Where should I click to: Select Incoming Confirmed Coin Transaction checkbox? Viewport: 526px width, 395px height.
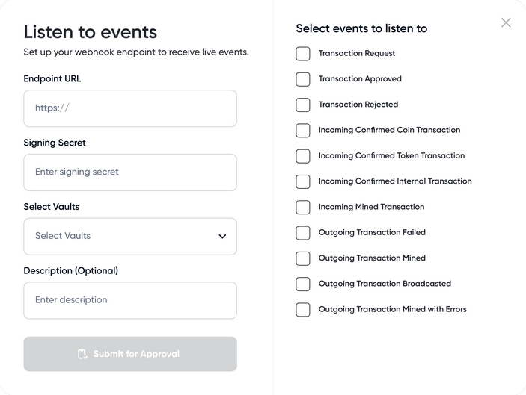(303, 131)
